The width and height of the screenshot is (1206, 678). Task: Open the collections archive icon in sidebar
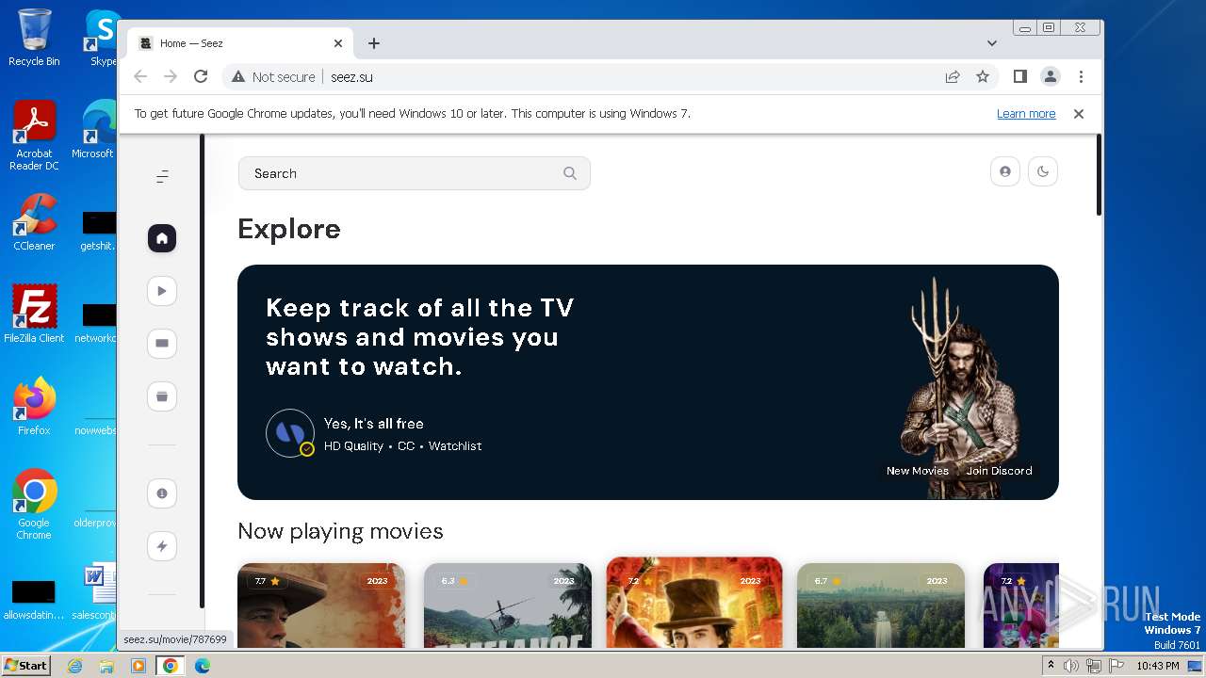162,396
